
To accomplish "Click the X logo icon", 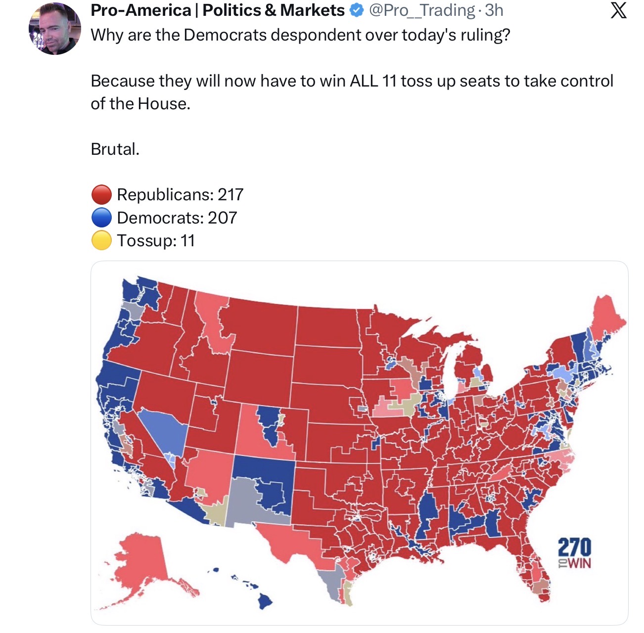I will (618, 10).
